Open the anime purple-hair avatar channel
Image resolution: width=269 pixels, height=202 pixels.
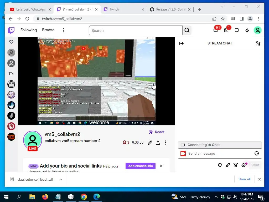pyautogui.click(x=11, y=95)
